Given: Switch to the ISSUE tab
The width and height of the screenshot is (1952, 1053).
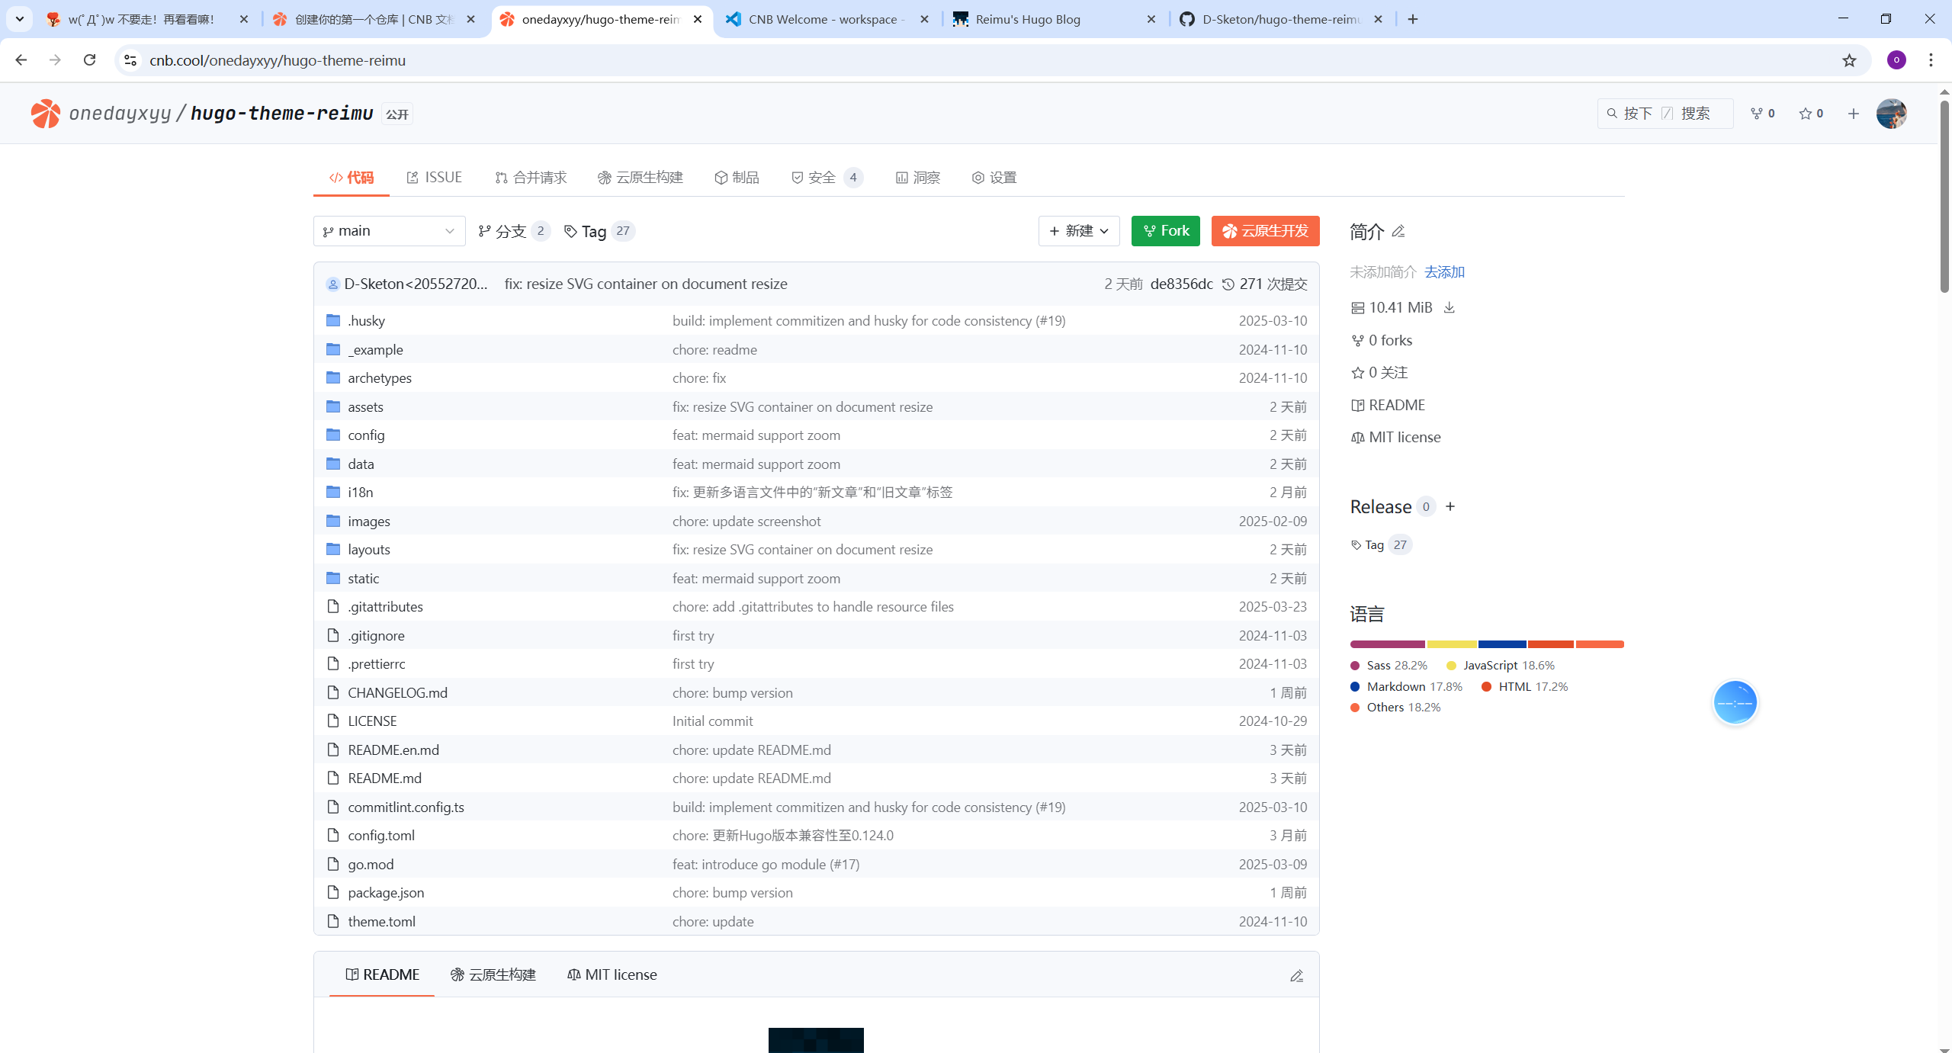Looking at the screenshot, I should 434,178.
